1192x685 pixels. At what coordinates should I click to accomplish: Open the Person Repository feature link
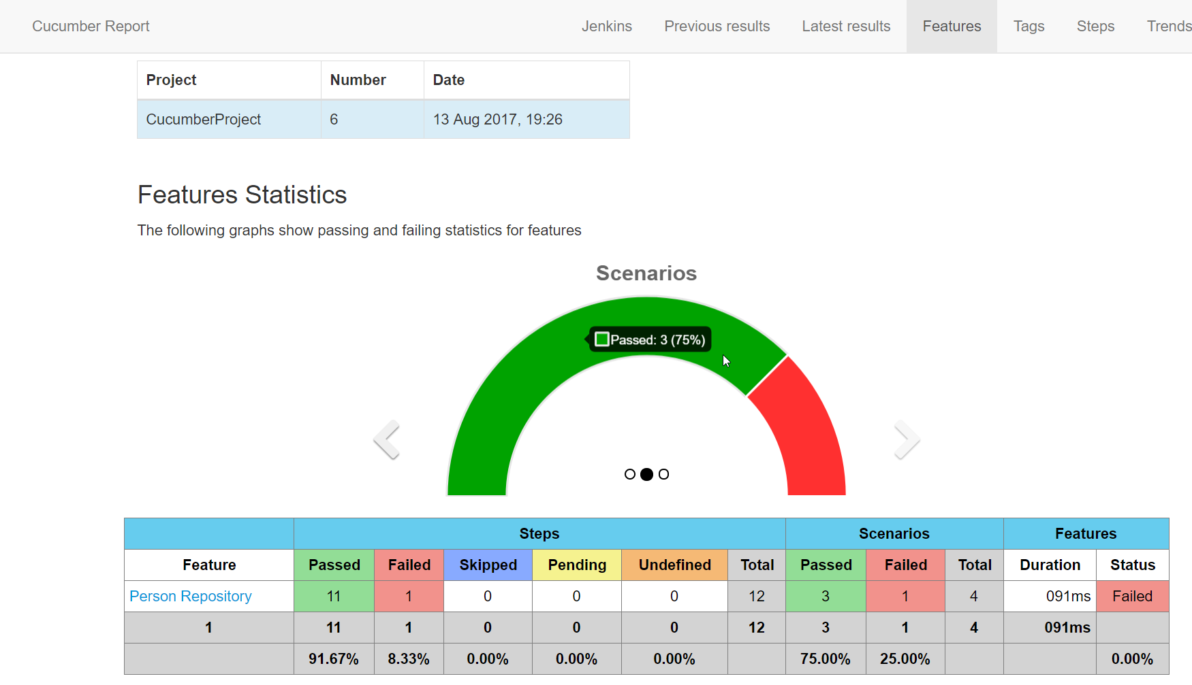pyautogui.click(x=190, y=596)
